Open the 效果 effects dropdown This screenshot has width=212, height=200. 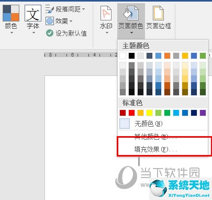tap(59, 21)
